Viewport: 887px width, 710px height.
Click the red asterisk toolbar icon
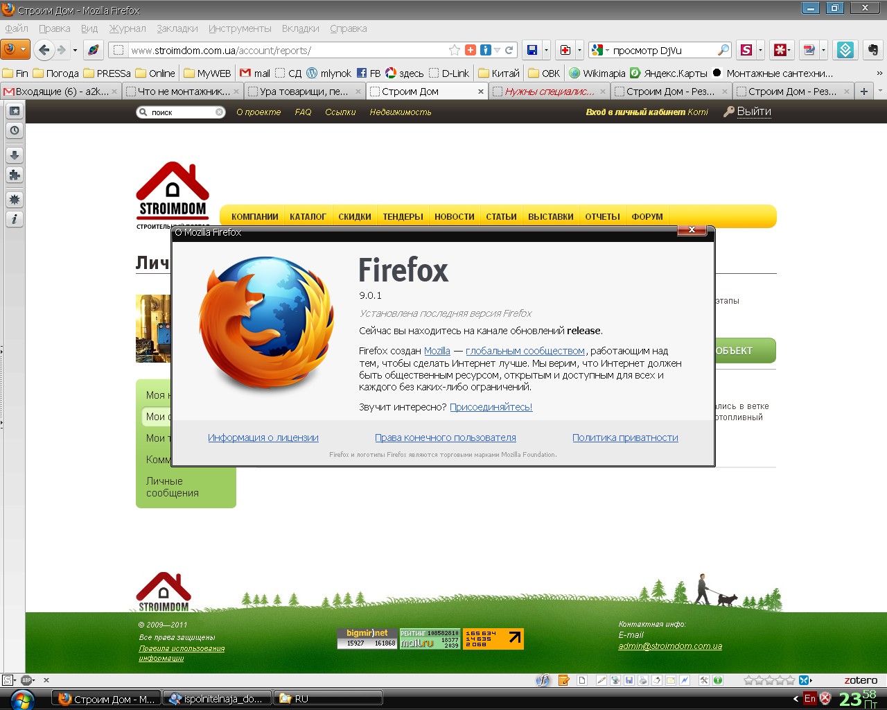(782, 50)
